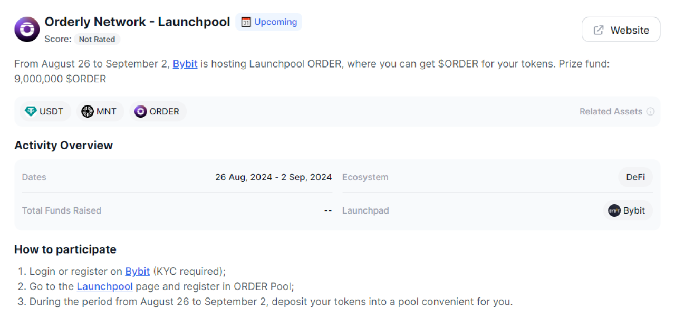Image resolution: width=675 pixels, height=327 pixels.
Task: Click the ORDER token icon
Action: click(x=140, y=111)
